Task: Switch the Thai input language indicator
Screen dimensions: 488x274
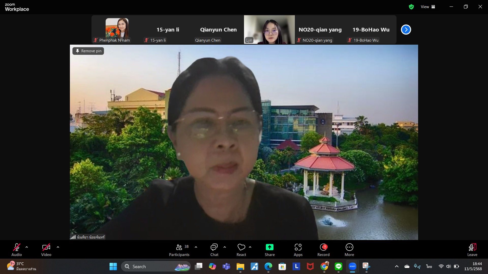Action: pos(429,266)
